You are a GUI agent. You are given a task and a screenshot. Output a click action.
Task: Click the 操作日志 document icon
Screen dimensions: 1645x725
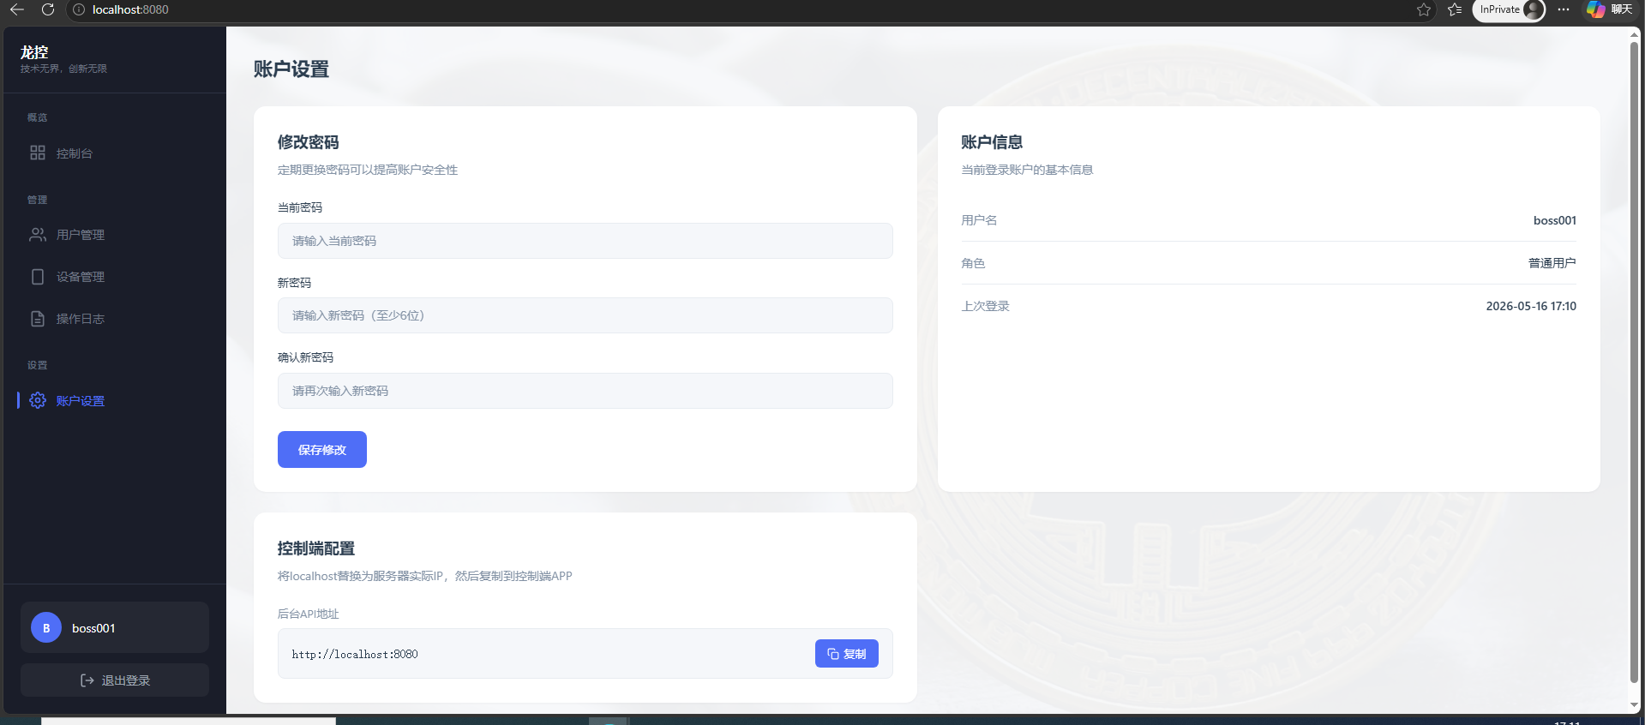click(x=38, y=319)
